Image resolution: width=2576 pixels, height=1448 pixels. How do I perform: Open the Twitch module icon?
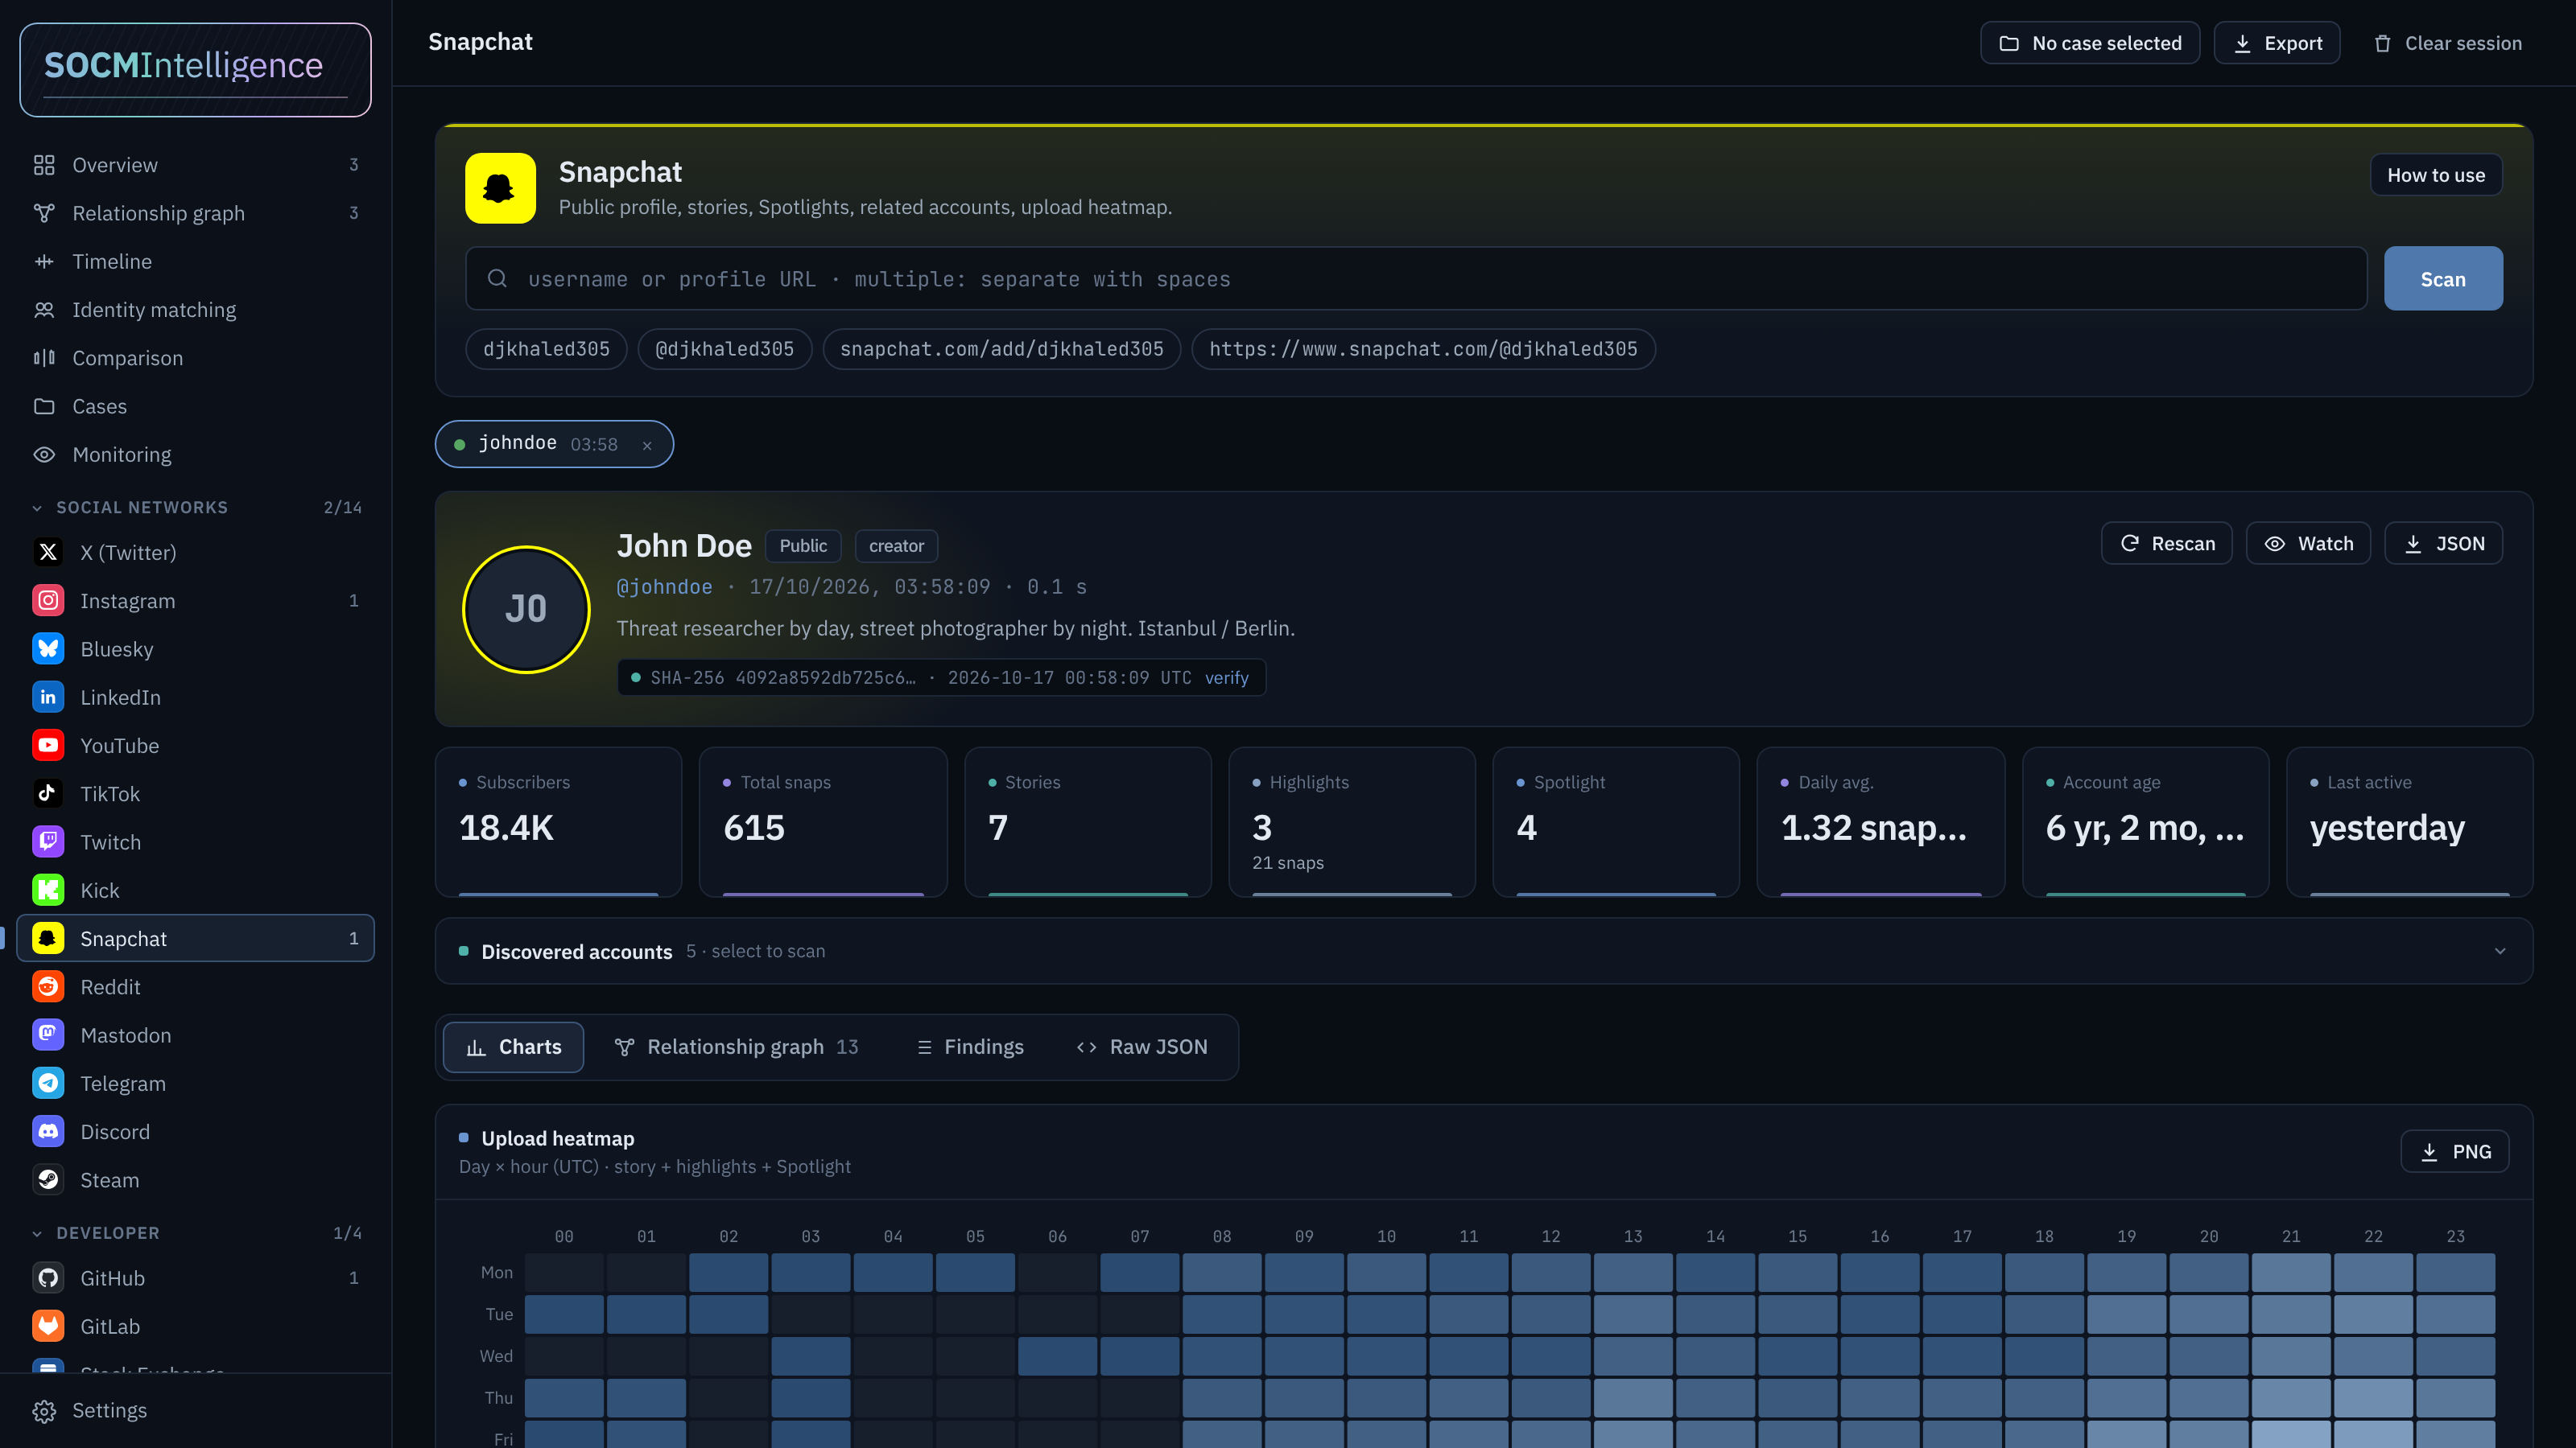[x=48, y=842]
